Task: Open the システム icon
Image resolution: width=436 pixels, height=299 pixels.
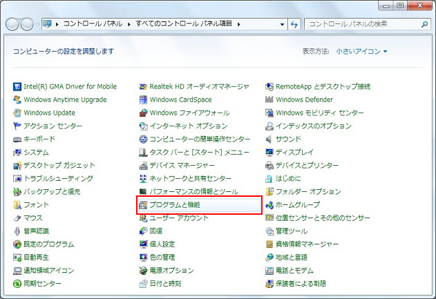Action: [x=17, y=153]
